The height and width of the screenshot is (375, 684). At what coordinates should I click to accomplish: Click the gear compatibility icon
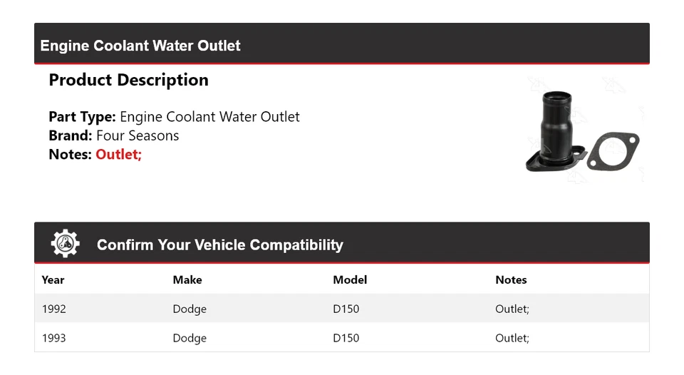pyautogui.click(x=66, y=244)
